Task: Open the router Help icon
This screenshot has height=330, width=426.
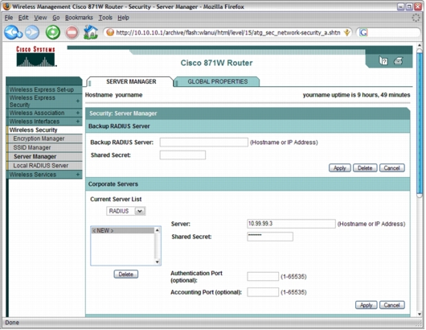Action: (383, 60)
